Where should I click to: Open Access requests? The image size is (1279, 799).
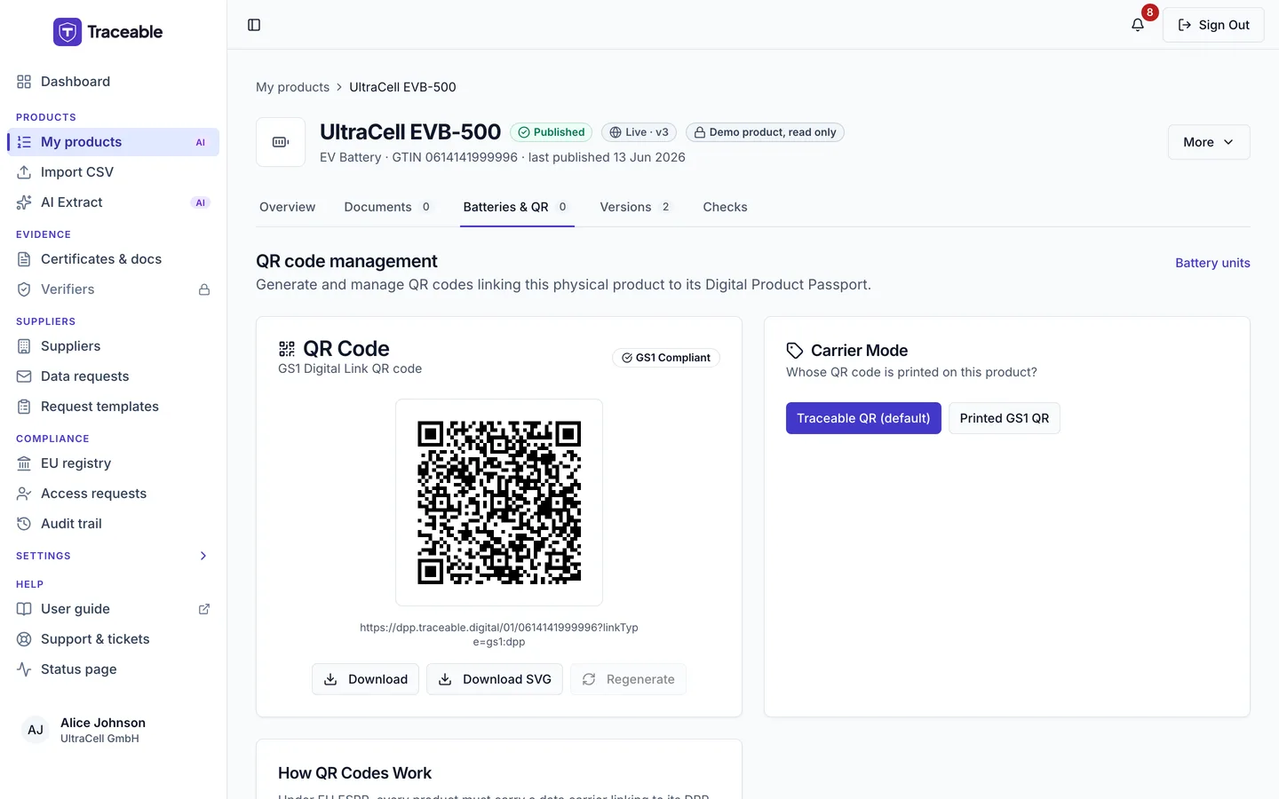[x=113, y=494]
